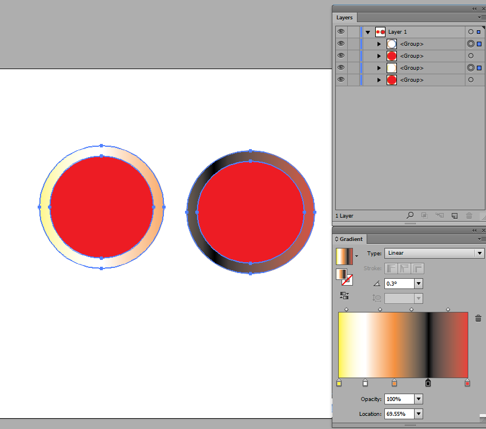Select the Layer 1 name in Layers panel

(x=397, y=32)
